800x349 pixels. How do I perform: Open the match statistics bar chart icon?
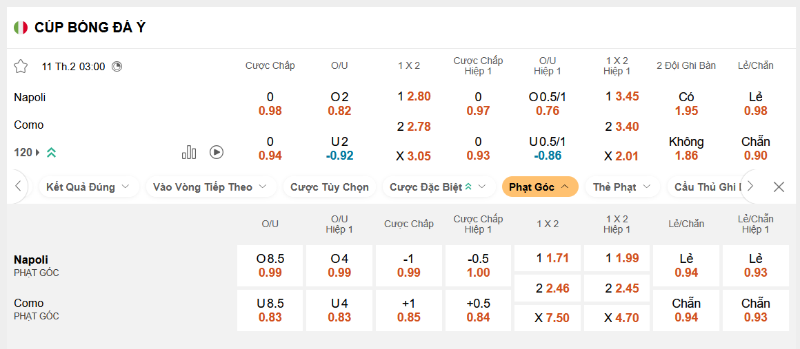[189, 152]
